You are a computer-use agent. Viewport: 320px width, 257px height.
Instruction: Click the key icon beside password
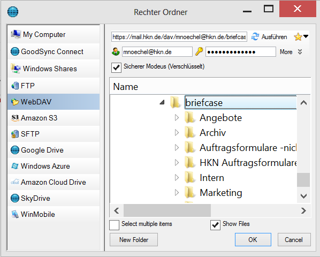199,51
